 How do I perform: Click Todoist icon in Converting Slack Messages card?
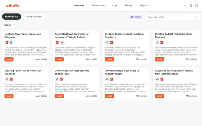click(x=62, y=79)
